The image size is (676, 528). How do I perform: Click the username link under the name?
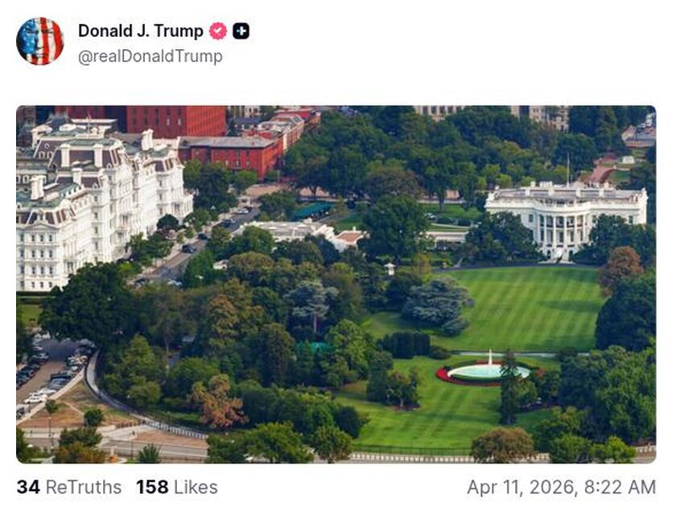click(x=148, y=56)
